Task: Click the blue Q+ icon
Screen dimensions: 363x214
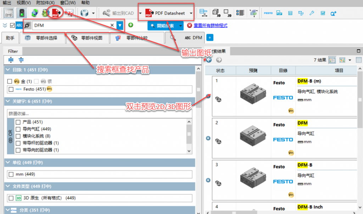Action: point(333,13)
